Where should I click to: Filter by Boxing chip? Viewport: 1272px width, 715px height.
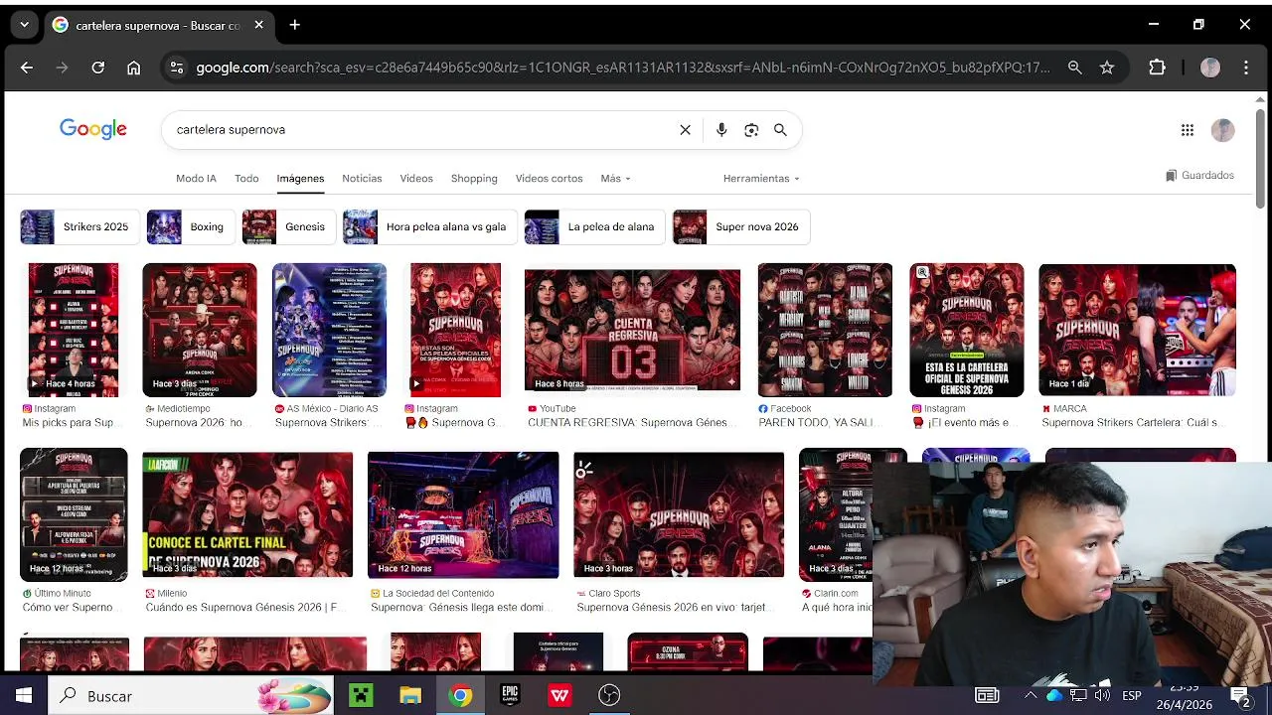point(190,226)
